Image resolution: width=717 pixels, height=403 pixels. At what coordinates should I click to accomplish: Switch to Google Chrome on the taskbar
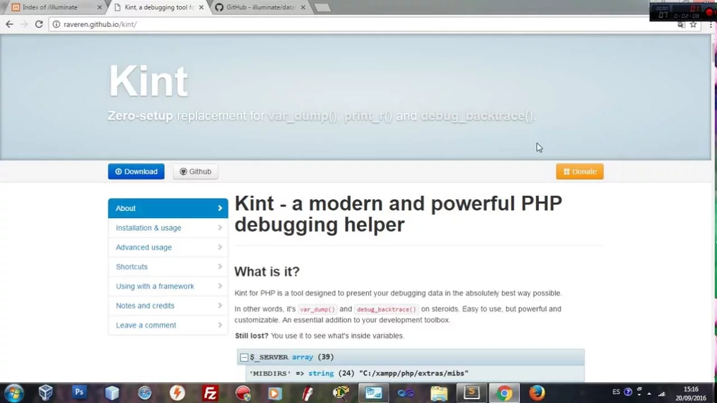point(504,393)
